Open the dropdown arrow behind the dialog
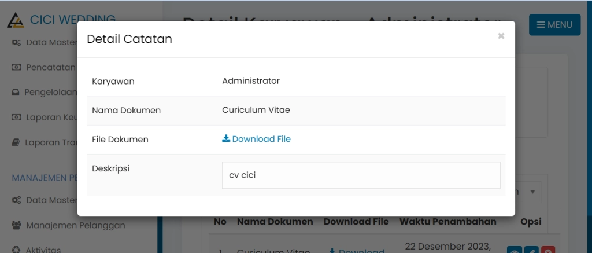The width and height of the screenshot is (592, 253). click(x=532, y=192)
